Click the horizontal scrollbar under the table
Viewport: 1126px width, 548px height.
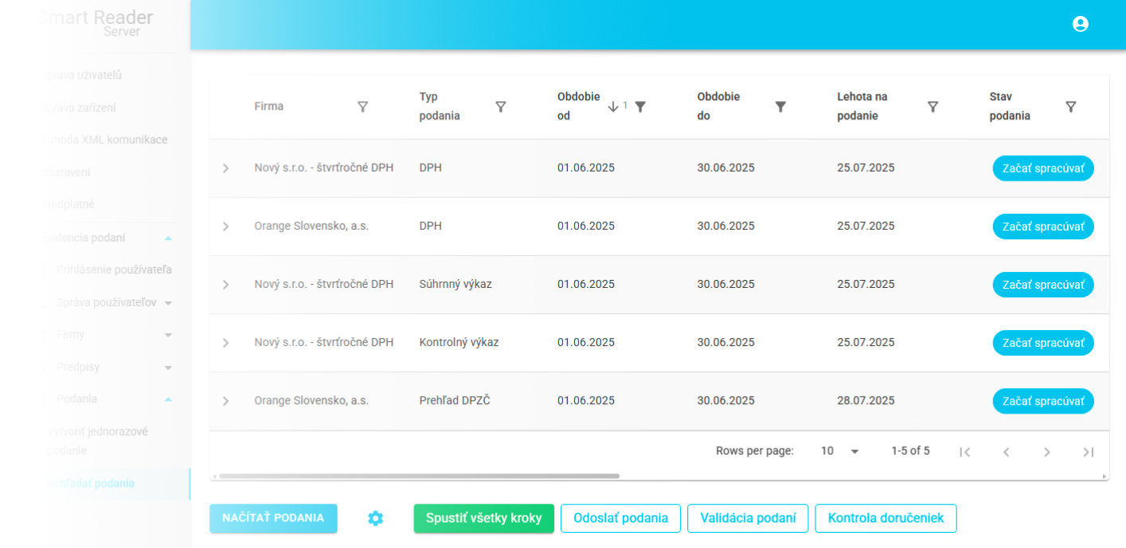click(x=419, y=476)
